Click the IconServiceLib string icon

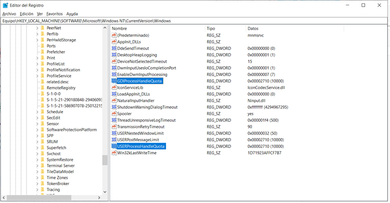114,87
